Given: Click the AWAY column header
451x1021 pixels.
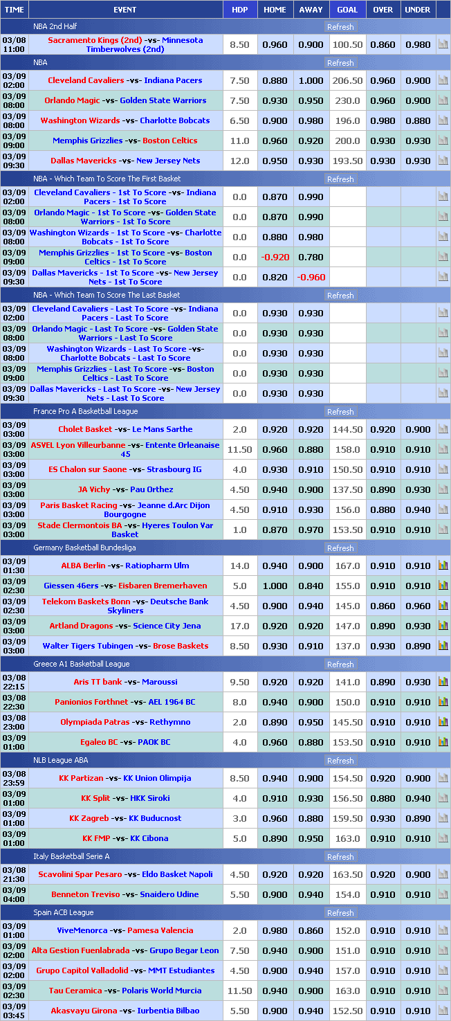Looking at the screenshot, I should tap(311, 10).
